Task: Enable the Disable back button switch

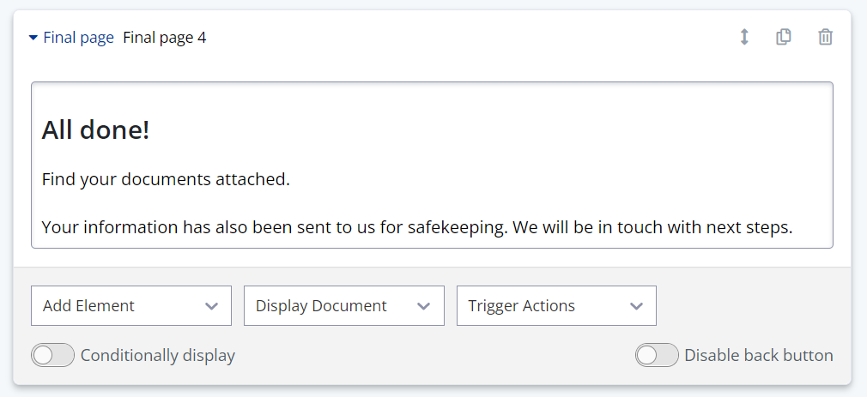Action: click(x=658, y=355)
